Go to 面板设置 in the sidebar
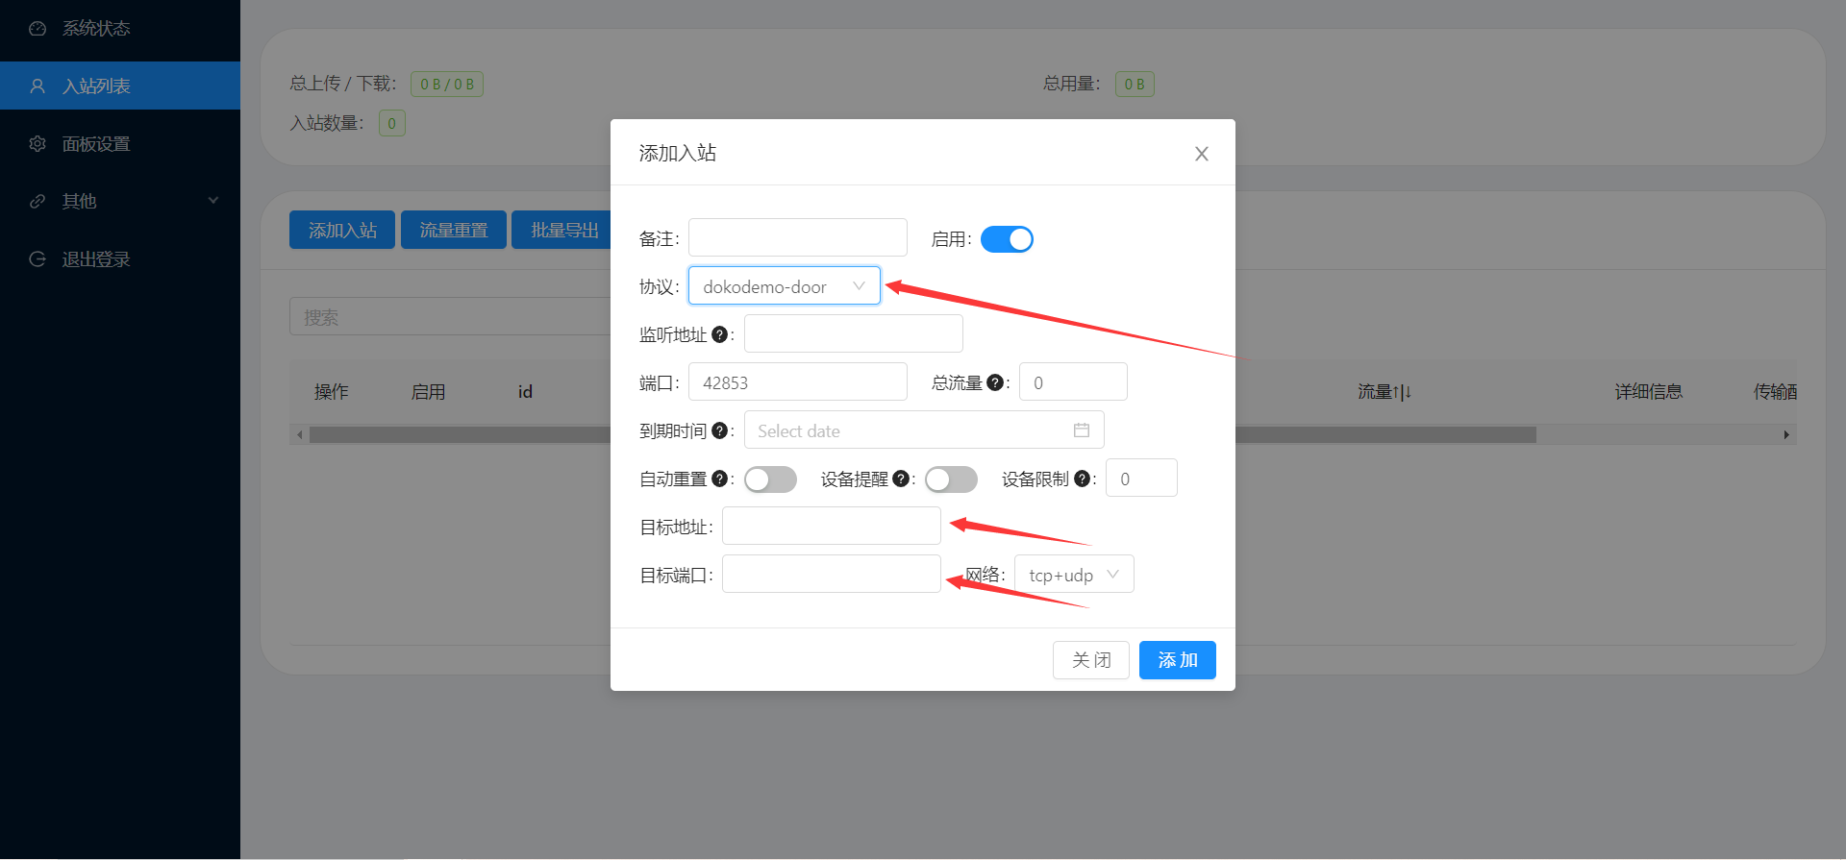The width and height of the screenshot is (1846, 860). [x=96, y=144]
